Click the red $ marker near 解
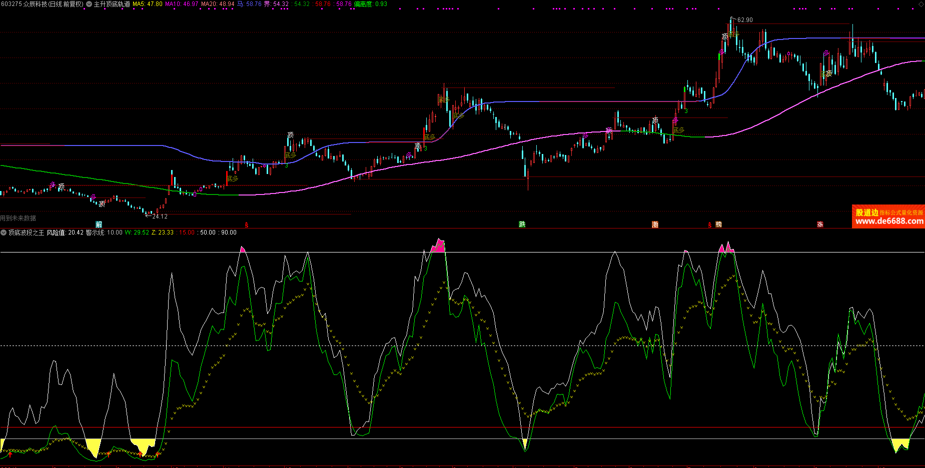The image size is (925, 468). point(246,225)
